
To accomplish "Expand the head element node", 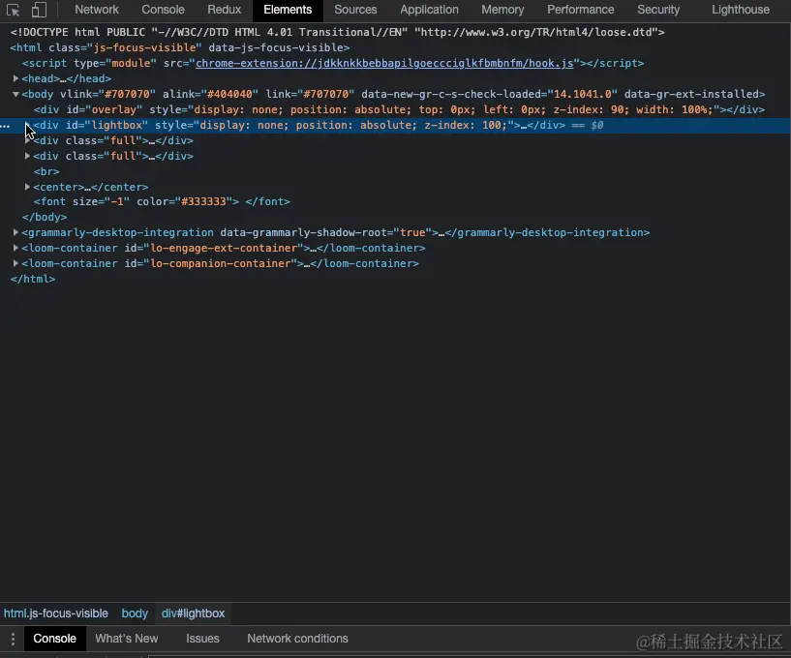I will [15, 78].
